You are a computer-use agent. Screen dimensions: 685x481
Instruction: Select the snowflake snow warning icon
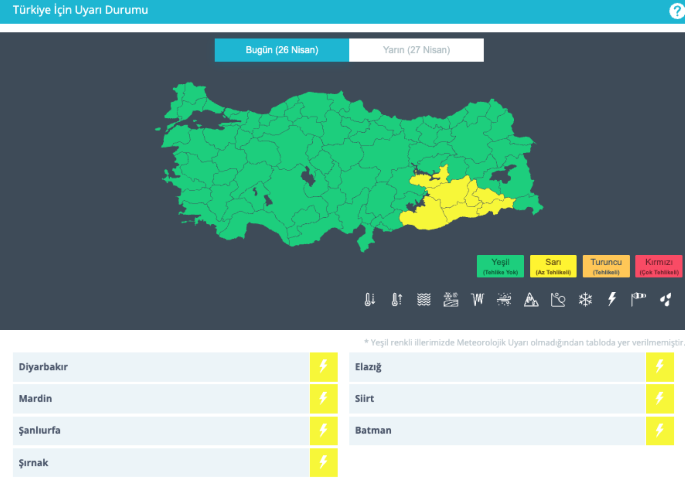click(x=585, y=300)
